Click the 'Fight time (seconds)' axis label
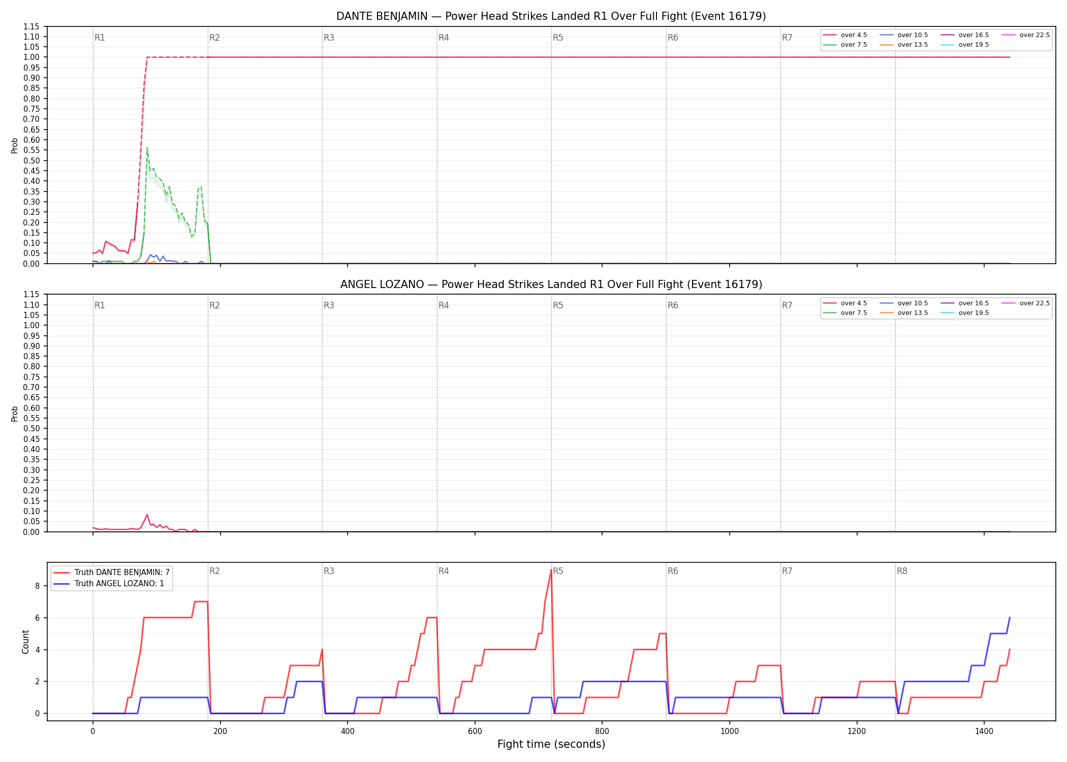 (551, 744)
